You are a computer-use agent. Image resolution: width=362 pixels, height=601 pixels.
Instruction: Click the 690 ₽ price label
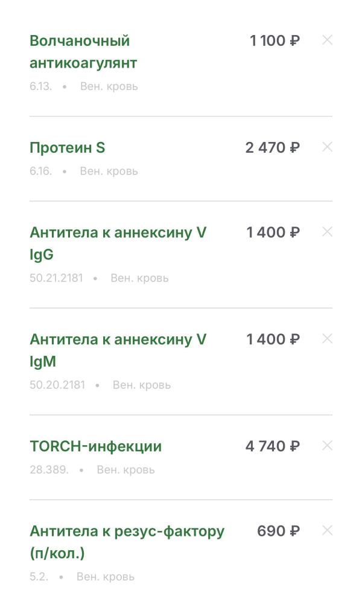click(278, 532)
